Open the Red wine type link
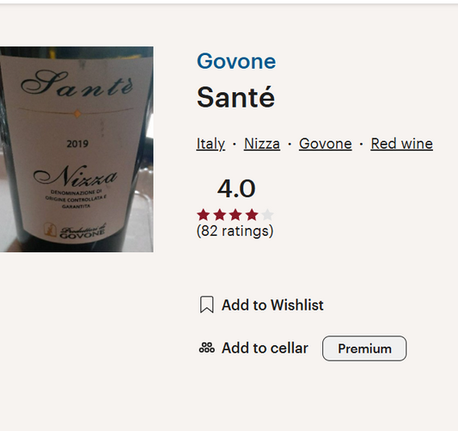The height and width of the screenshot is (431, 458). point(401,144)
